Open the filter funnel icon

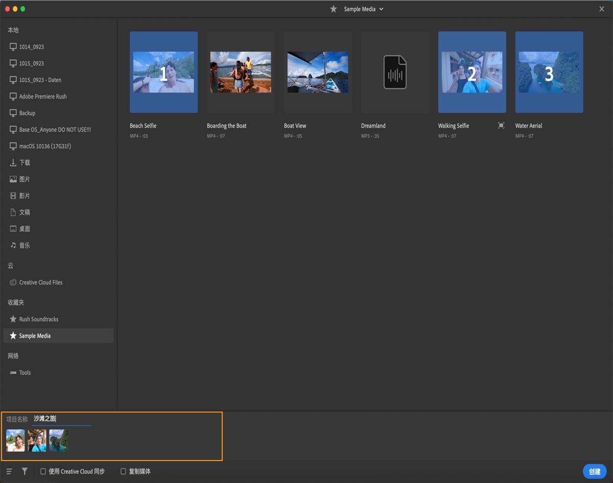pyautogui.click(x=25, y=472)
